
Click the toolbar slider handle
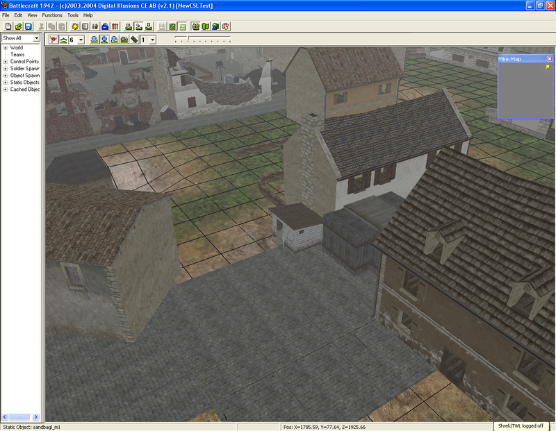[x=188, y=38]
